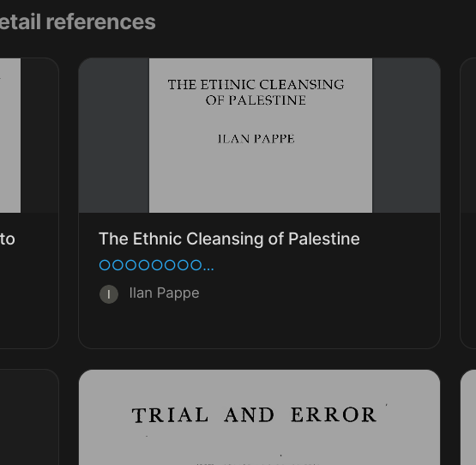This screenshot has width=476, height=465.
Task: Open the partially visible bottom-right card
Action: [x=468, y=417]
